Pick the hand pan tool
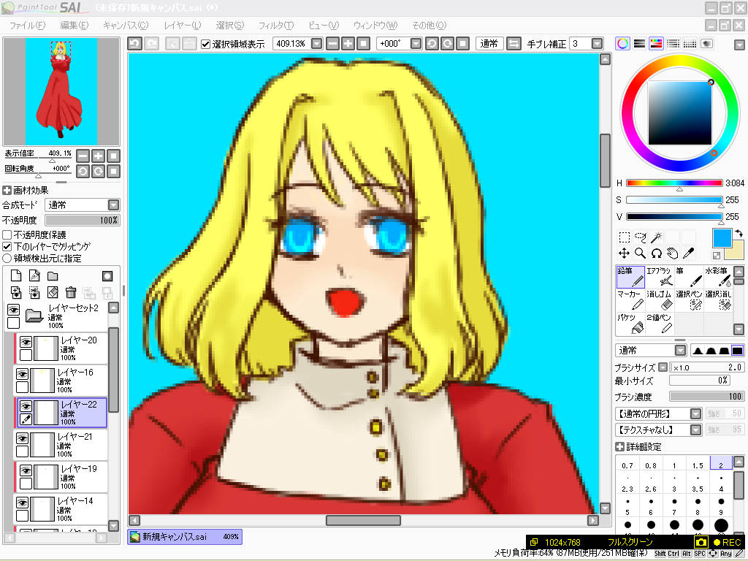 [673, 253]
